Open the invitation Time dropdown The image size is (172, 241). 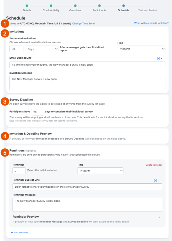tap(141, 49)
